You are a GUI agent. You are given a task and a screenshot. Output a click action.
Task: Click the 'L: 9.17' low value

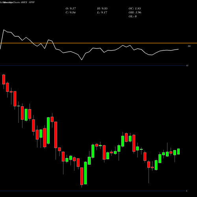pos(102,13)
